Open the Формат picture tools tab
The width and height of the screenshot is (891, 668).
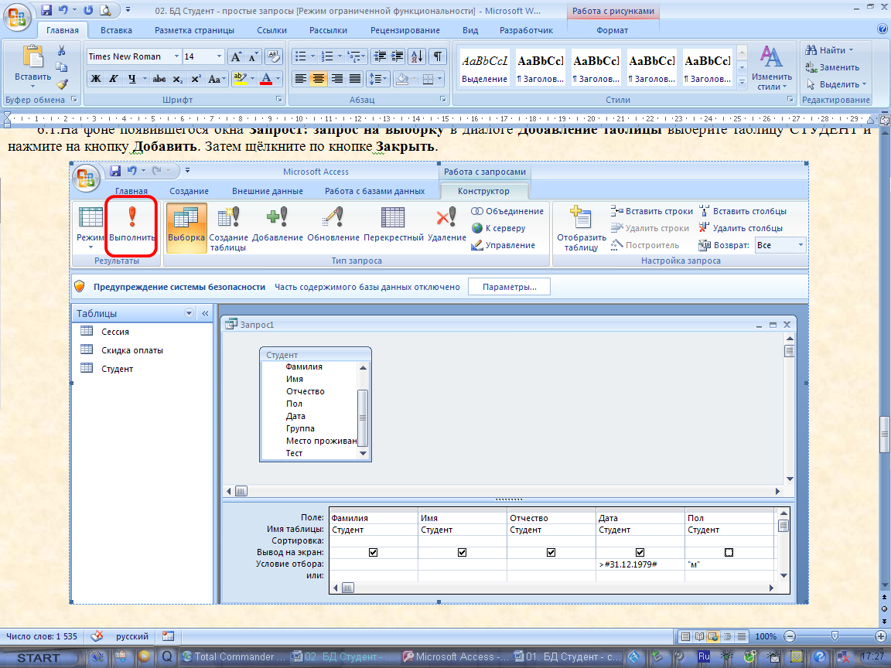point(612,30)
